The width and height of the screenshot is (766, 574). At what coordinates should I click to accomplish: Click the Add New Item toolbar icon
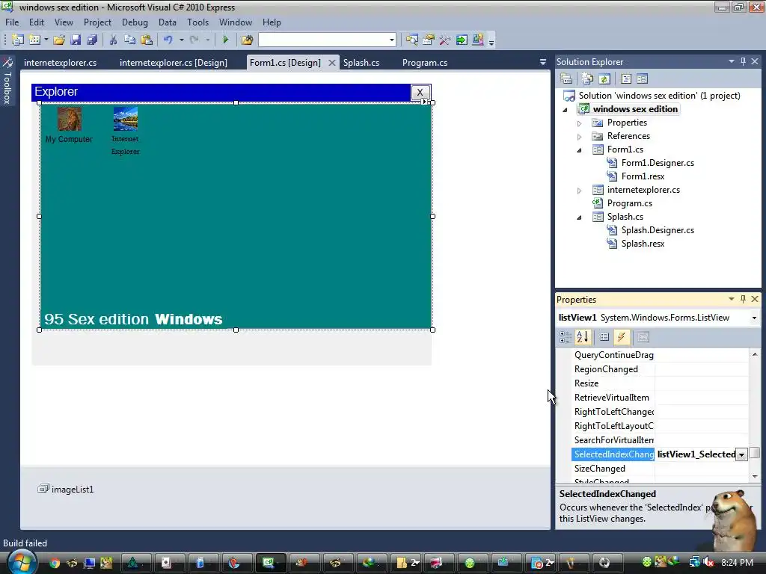[x=34, y=40]
